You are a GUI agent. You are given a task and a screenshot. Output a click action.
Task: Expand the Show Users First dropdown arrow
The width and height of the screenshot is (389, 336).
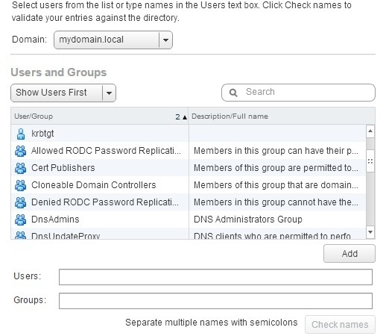109,93
